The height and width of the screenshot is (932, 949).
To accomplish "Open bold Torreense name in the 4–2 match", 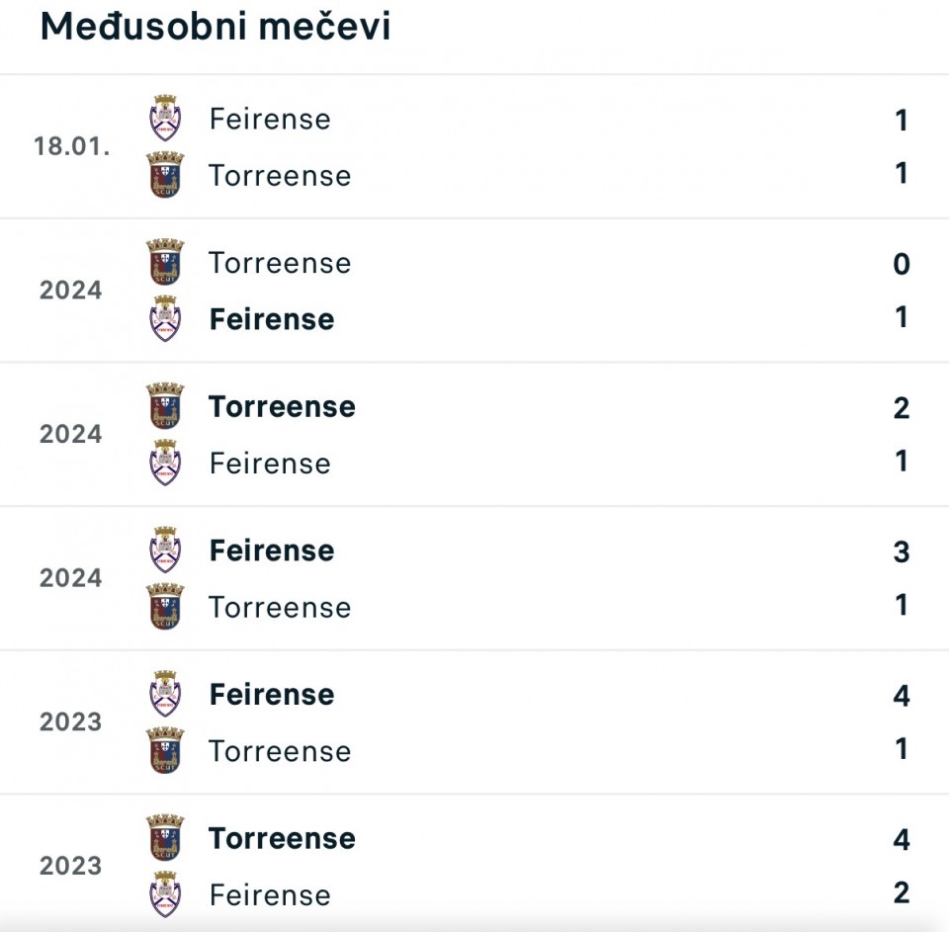I will [282, 838].
